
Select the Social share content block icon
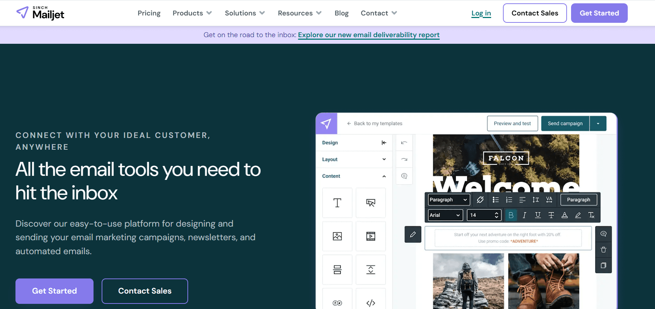(x=337, y=302)
